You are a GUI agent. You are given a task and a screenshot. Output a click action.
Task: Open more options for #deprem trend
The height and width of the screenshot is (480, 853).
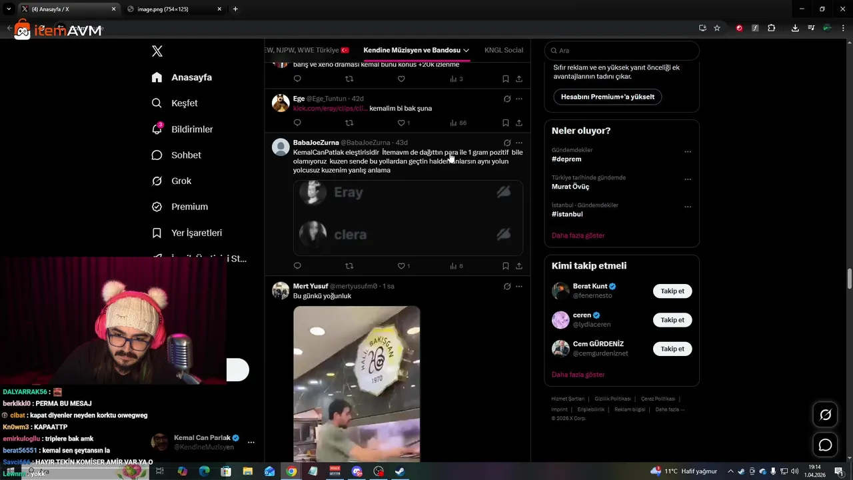click(x=688, y=151)
